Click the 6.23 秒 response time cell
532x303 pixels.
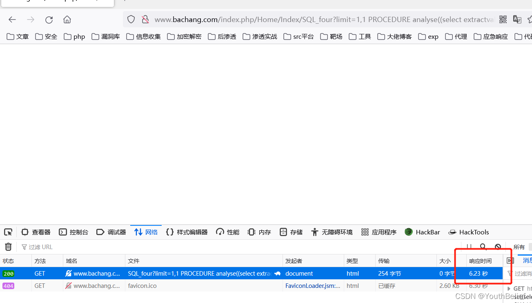(484, 274)
